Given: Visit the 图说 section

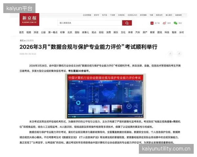Looking at the screenshot, I should click(x=160, y=32).
